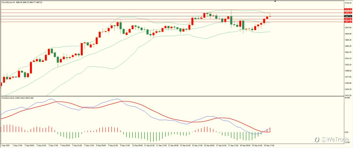The image size is (353, 148).
Task: Click the 3413.30 value on the price axis
Action: (348, 95)
